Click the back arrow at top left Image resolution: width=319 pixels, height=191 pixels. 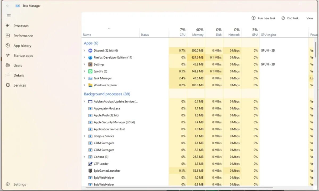(7, 6)
